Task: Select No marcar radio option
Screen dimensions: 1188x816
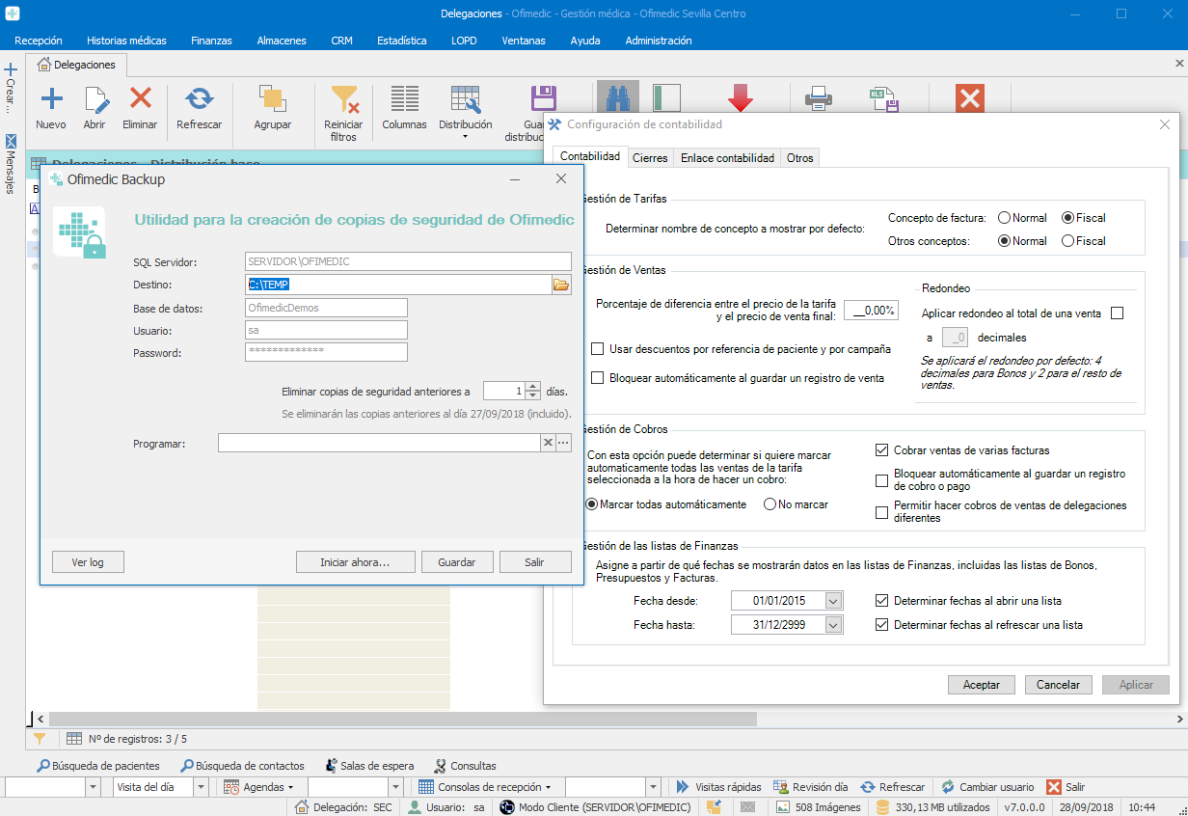Action: tap(770, 504)
